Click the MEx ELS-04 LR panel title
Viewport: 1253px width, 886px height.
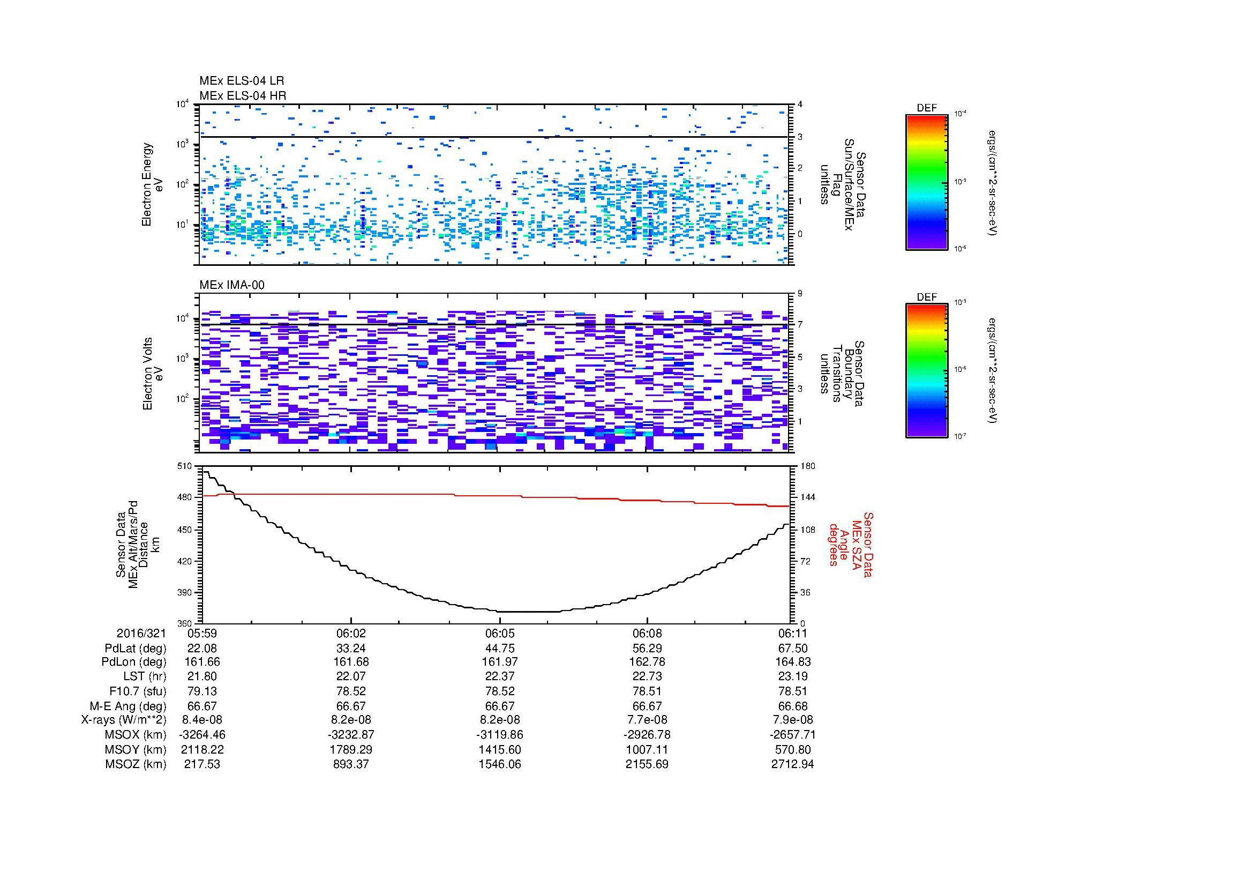click(x=242, y=81)
